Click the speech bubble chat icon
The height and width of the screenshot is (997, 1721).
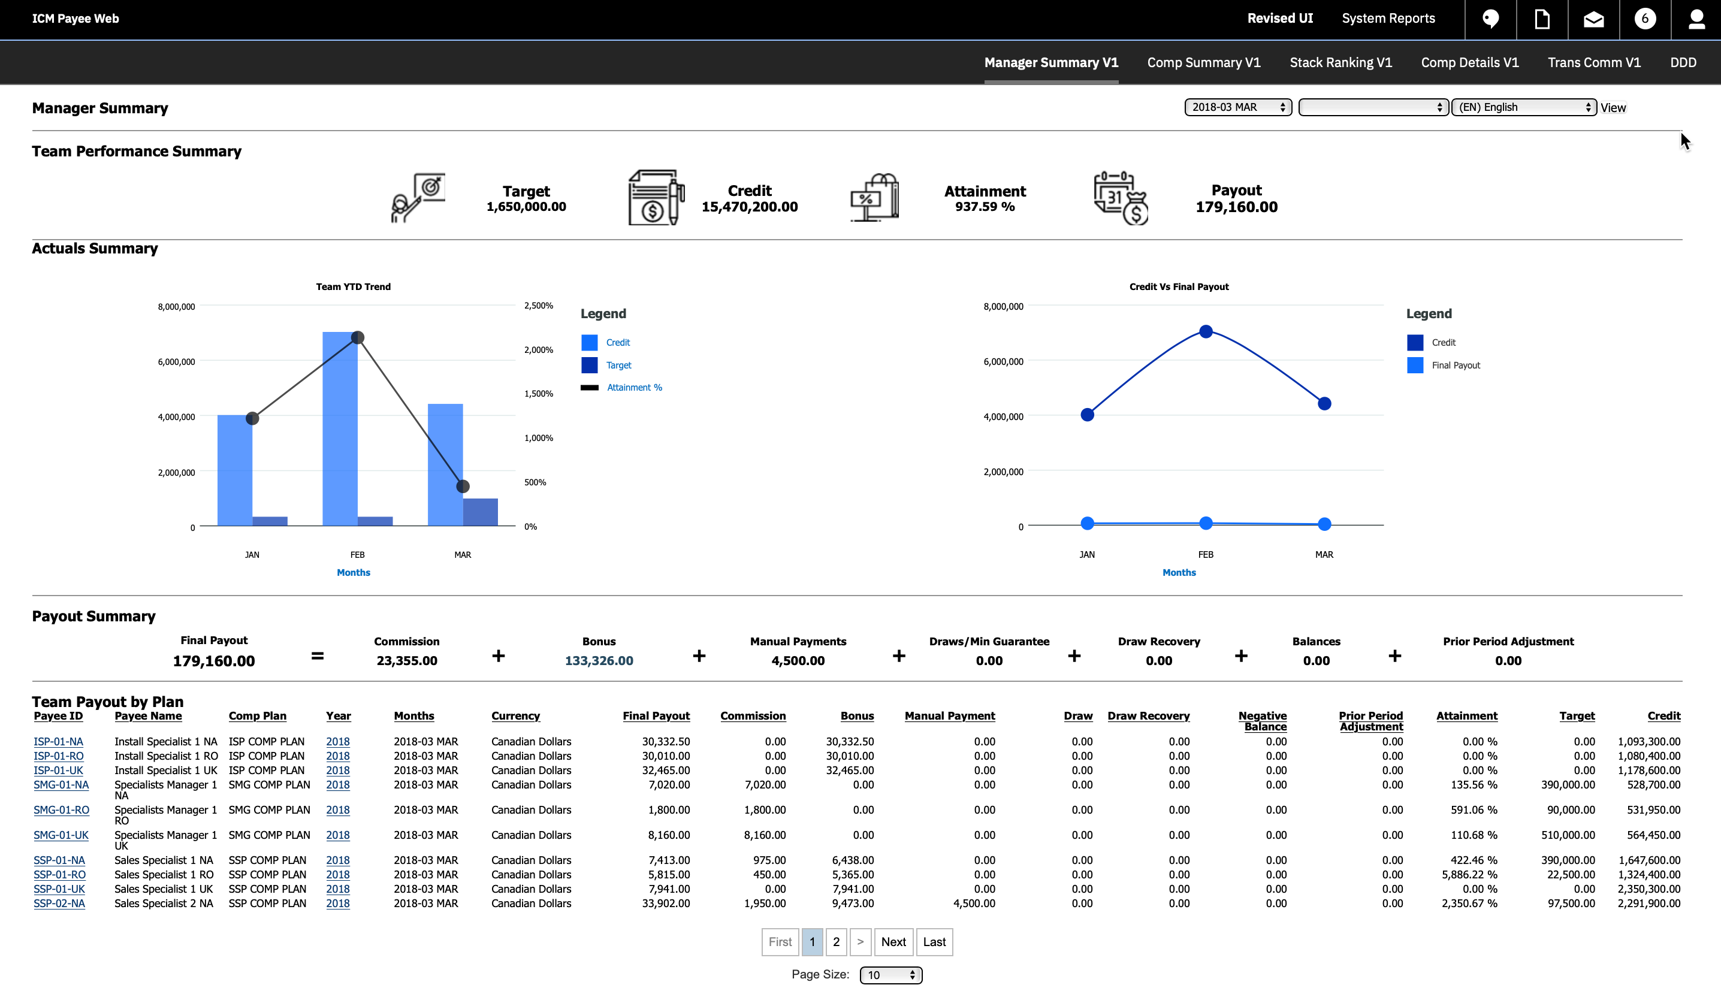(x=1490, y=19)
